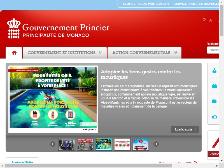Open the map icon in sidebar
This screenshot has height=168, width=224.
click(x=214, y=101)
